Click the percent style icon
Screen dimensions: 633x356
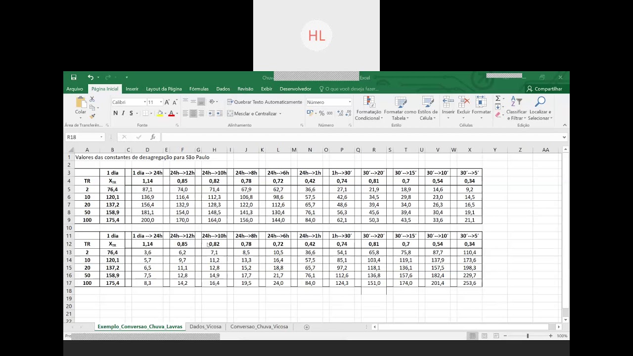[x=322, y=113]
